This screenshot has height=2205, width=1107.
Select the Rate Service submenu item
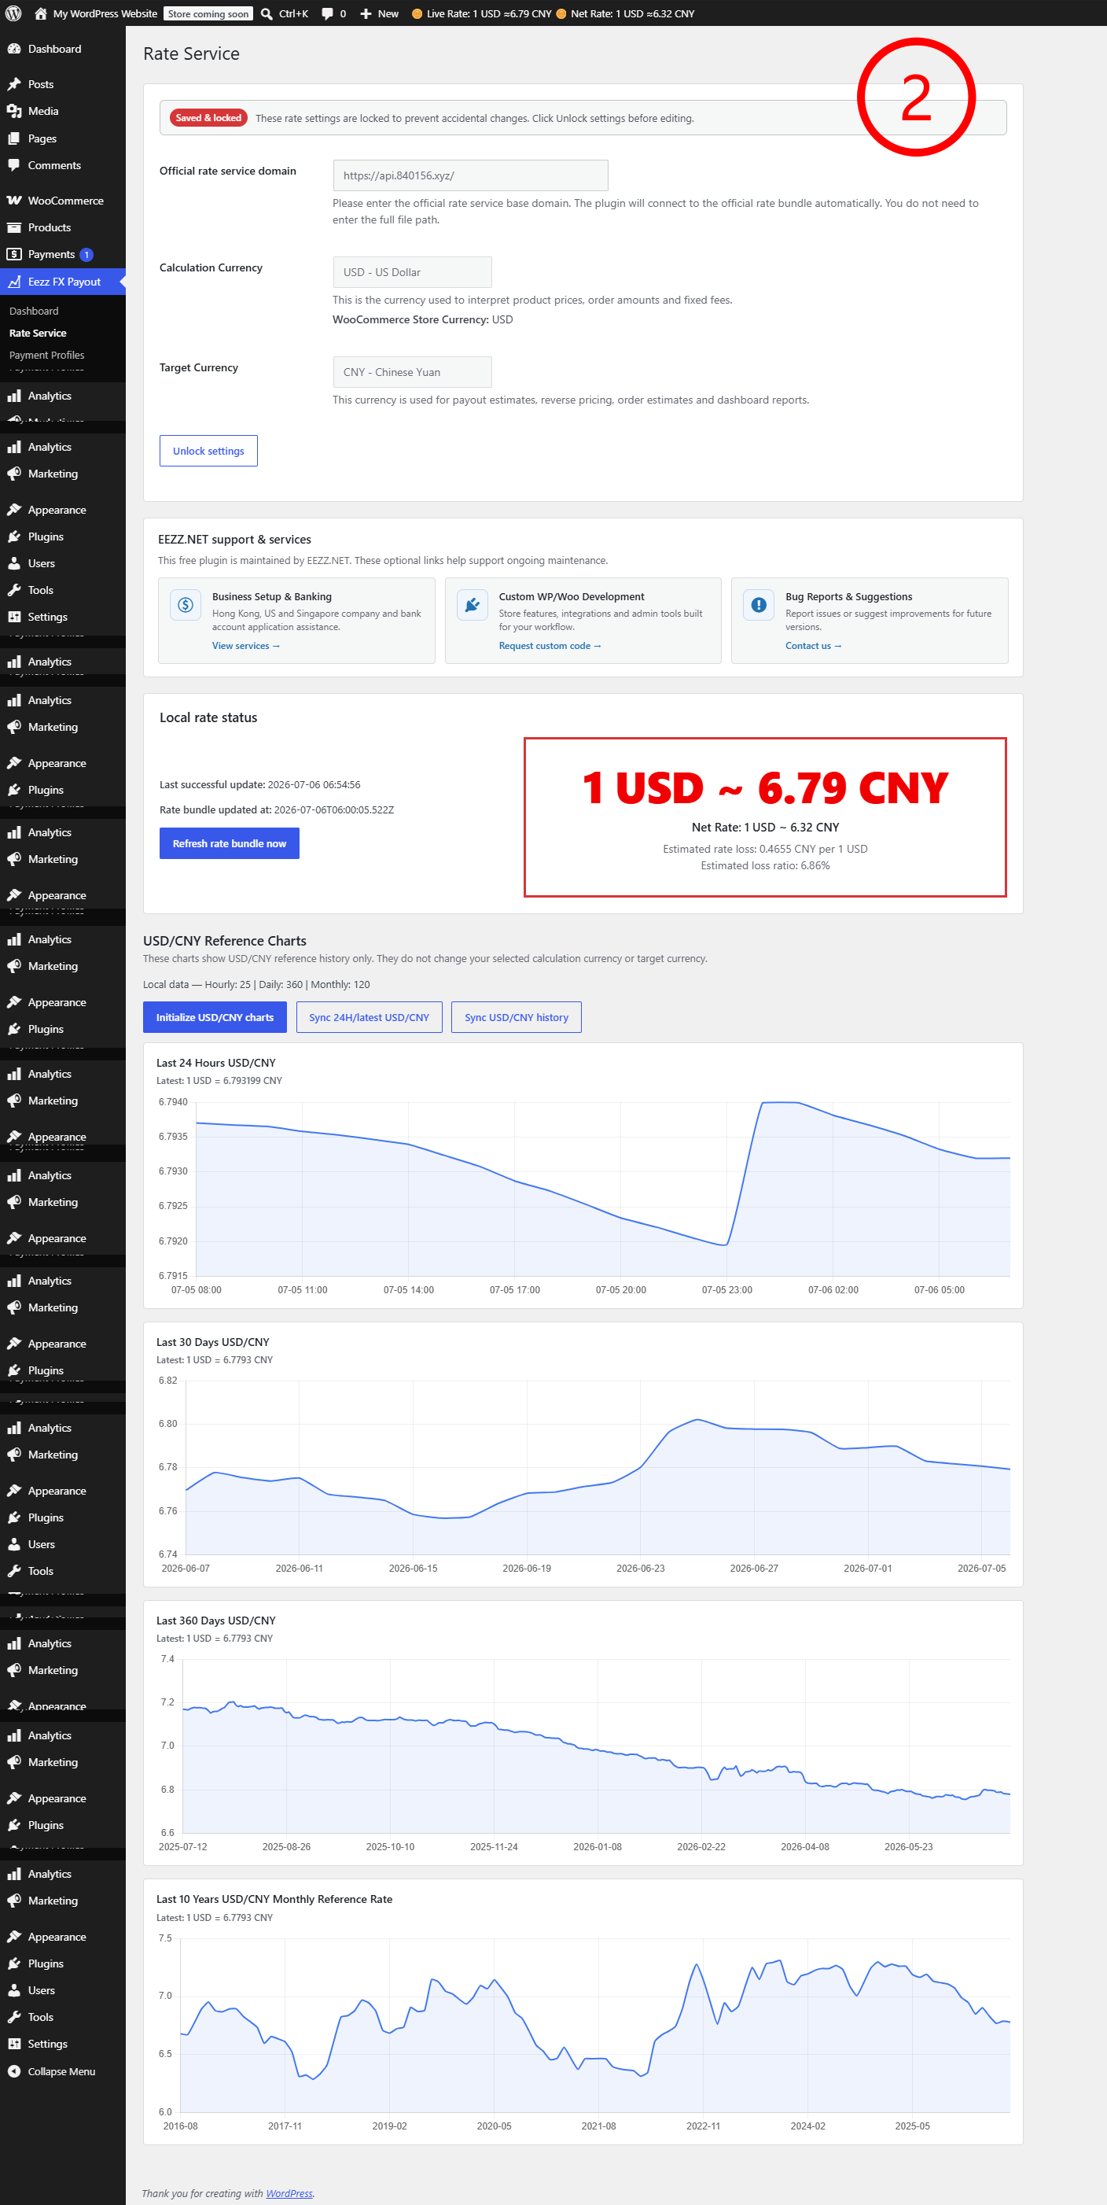pyautogui.click(x=38, y=333)
